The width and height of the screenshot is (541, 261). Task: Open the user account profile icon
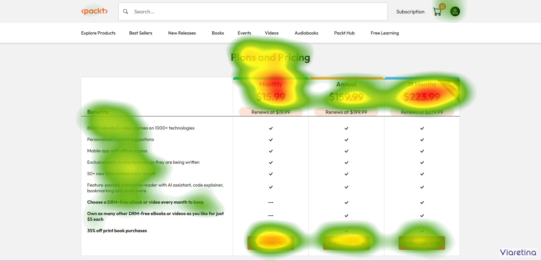(455, 11)
